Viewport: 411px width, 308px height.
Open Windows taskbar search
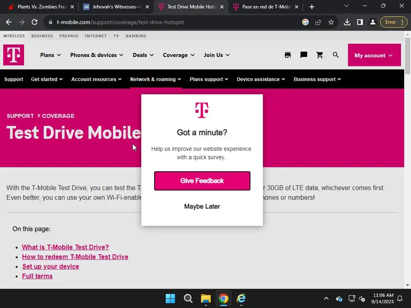[188, 298]
